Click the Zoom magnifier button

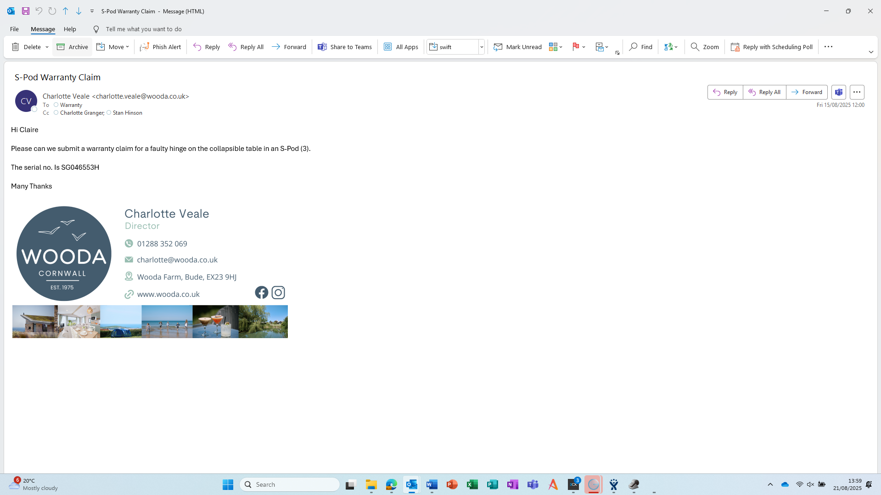point(705,47)
